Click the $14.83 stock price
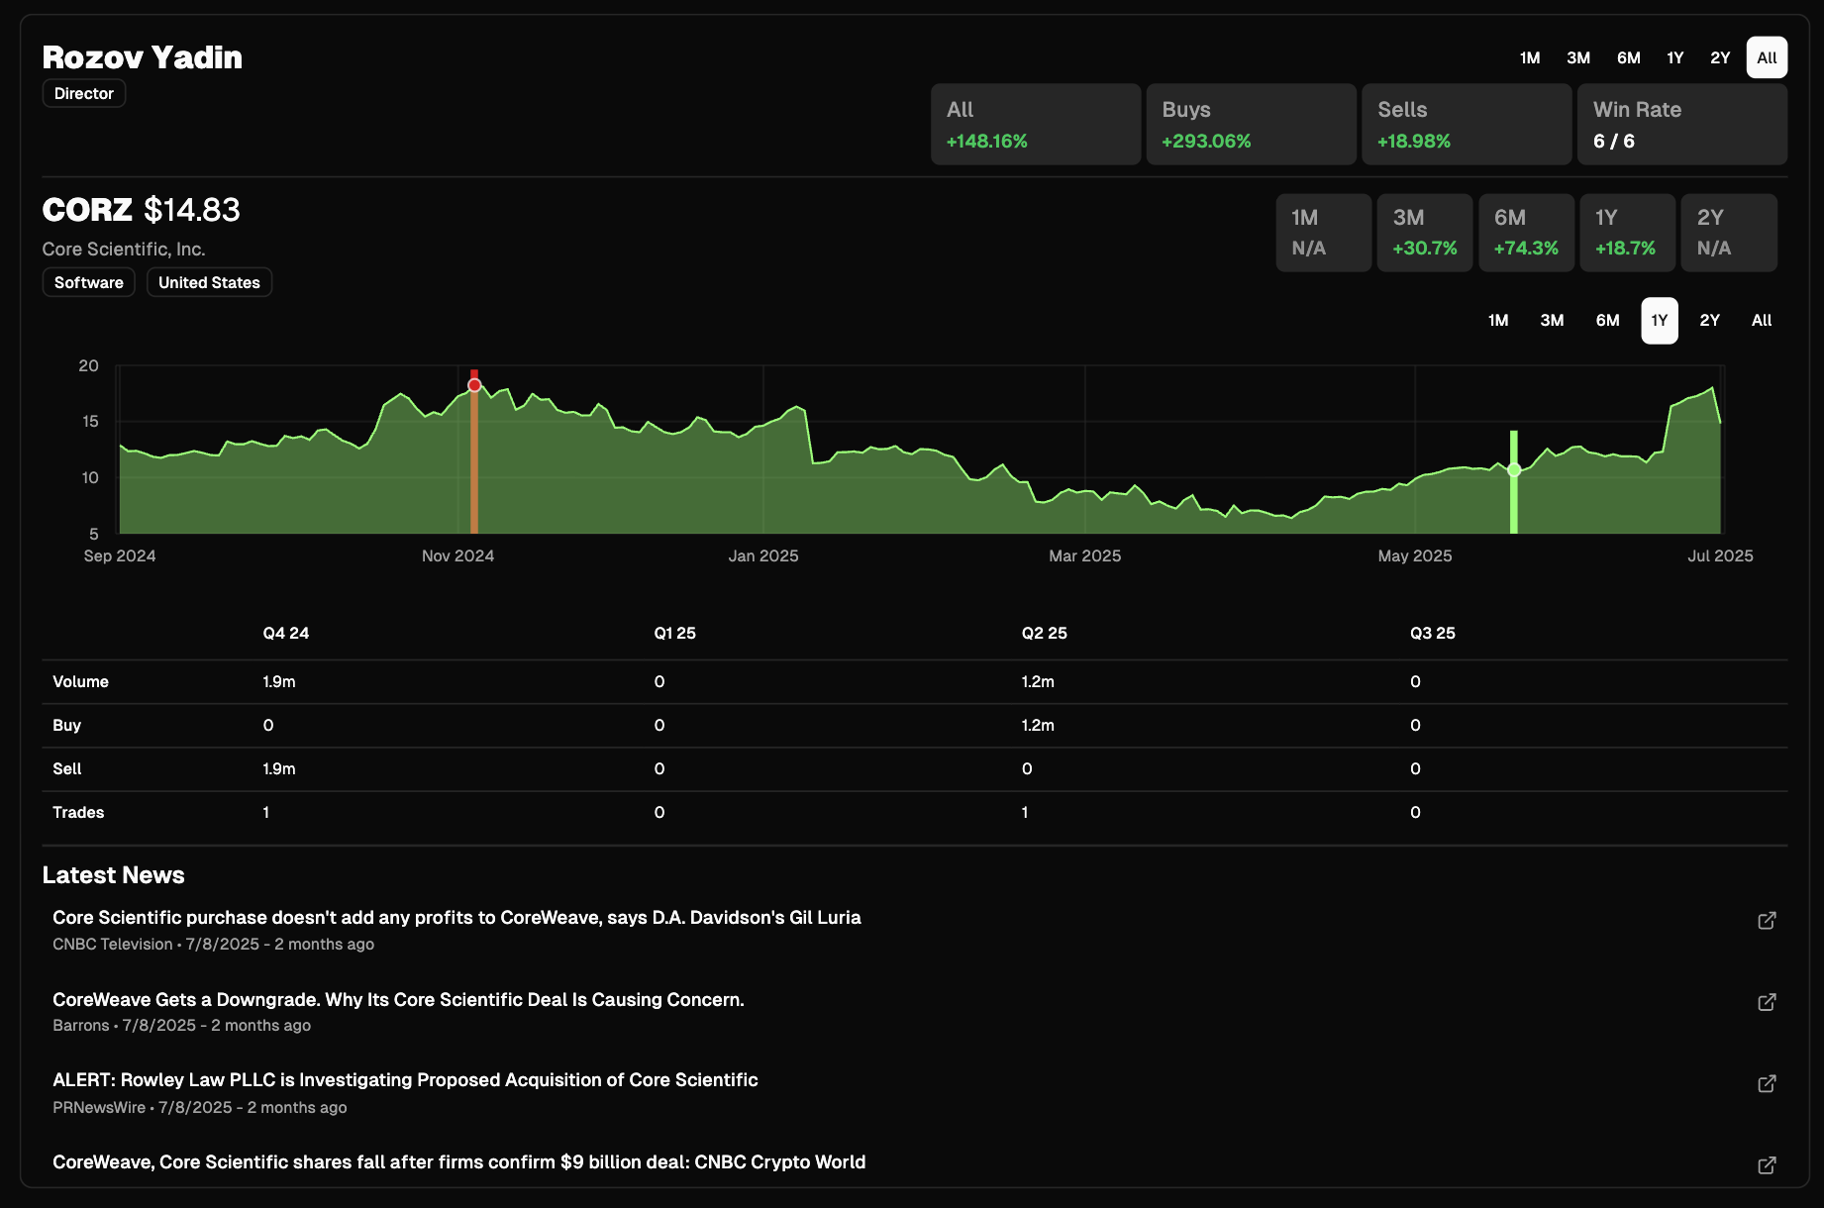Image resolution: width=1824 pixels, height=1208 pixels. 192,210
